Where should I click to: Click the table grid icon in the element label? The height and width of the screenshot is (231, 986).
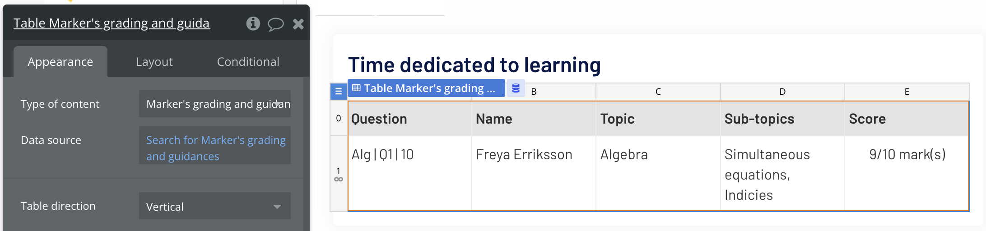tap(356, 88)
